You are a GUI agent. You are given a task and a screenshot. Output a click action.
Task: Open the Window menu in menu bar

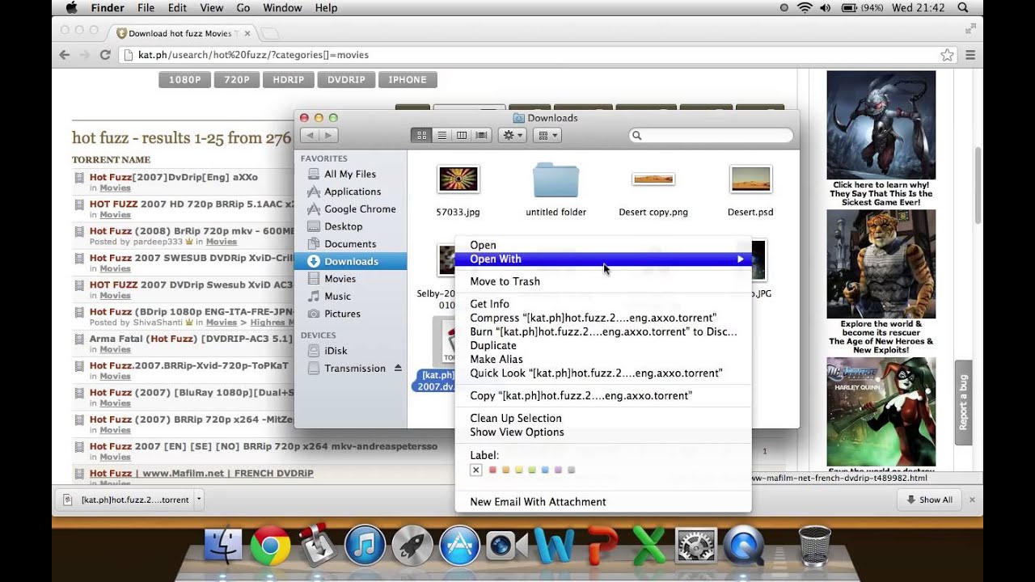pyautogui.click(x=282, y=8)
